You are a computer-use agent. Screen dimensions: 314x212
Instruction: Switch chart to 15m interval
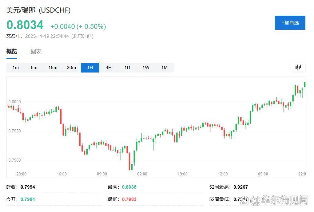(53, 68)
